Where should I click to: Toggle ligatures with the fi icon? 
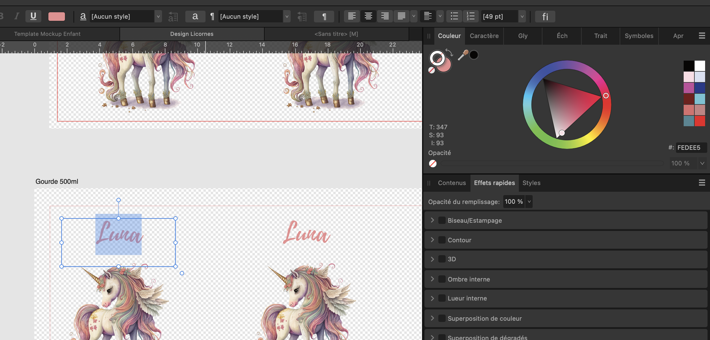pyautogui.click(x=545, y=16)
